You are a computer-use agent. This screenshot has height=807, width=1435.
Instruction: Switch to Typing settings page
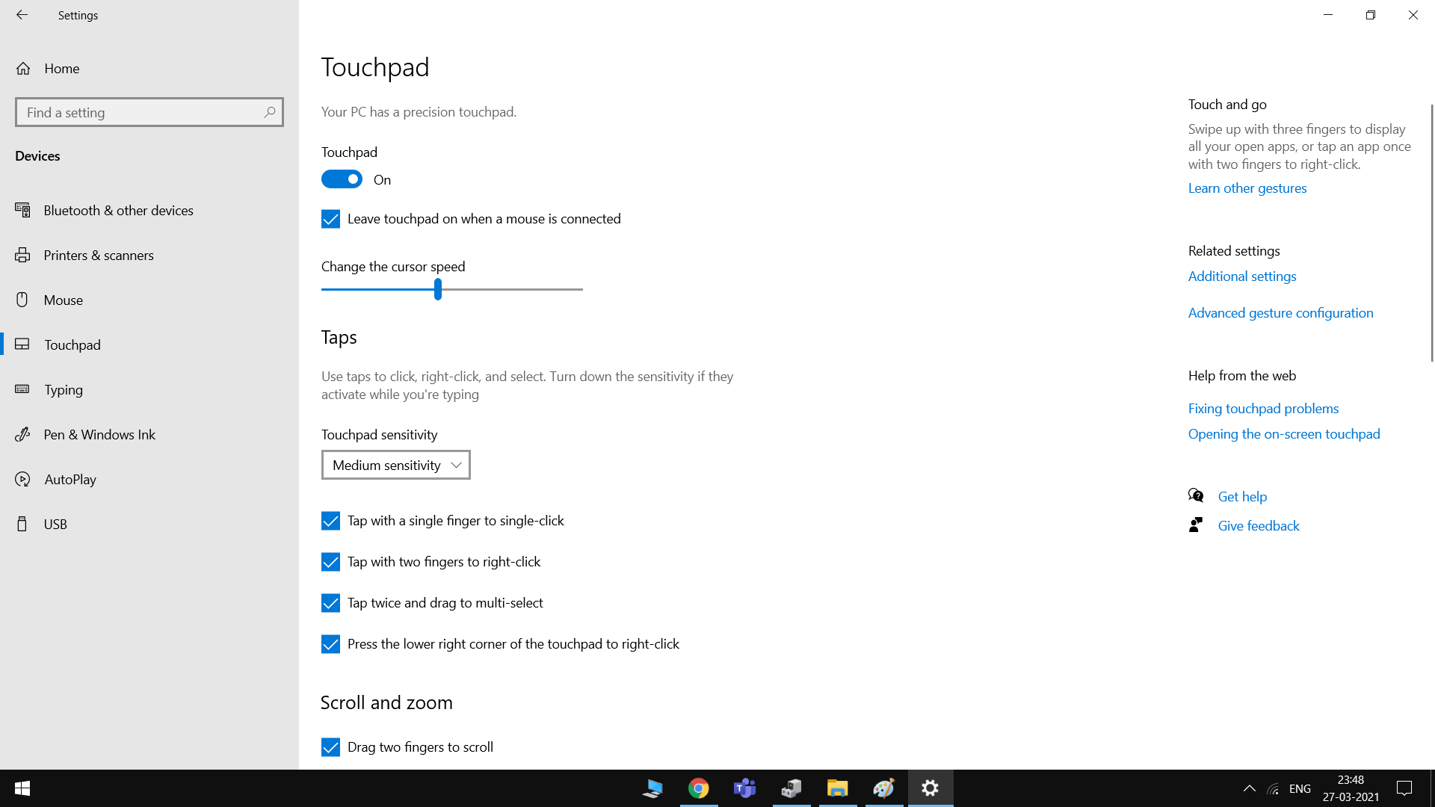pos(64,390)
